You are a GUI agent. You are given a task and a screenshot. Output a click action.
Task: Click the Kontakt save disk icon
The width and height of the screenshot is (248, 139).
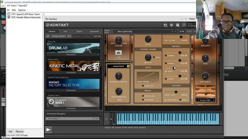tap(165, 25)
